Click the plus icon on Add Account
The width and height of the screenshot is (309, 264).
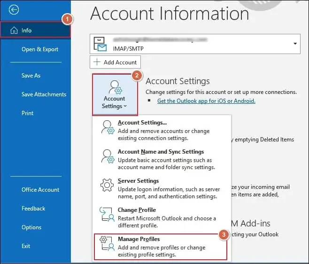click(x=98, y=62)
